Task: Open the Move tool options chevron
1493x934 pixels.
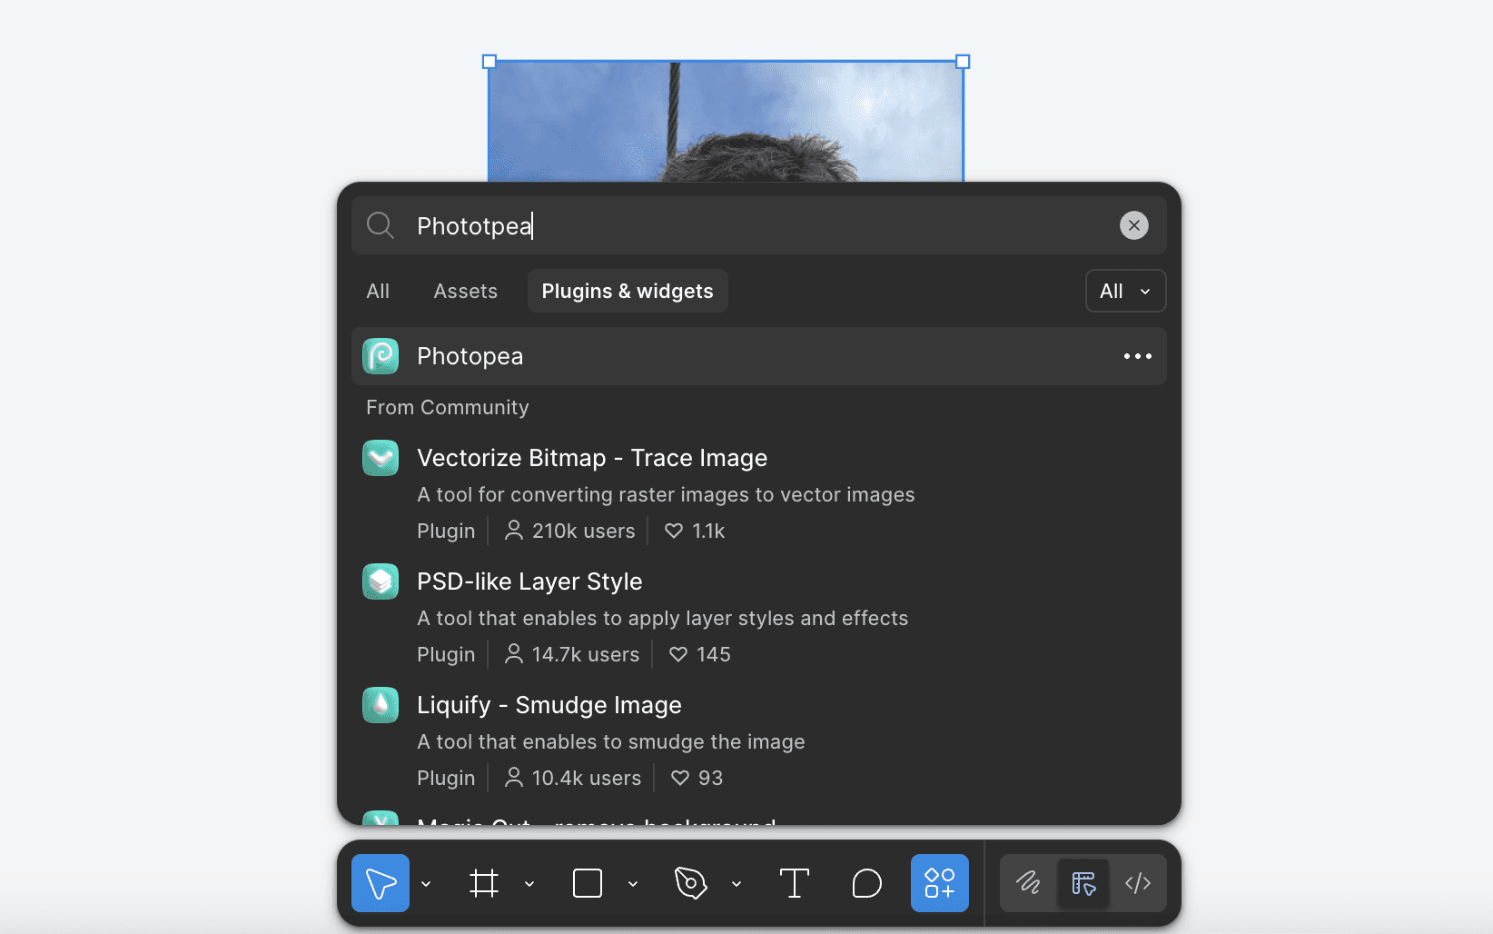Action: pos(426,883)
